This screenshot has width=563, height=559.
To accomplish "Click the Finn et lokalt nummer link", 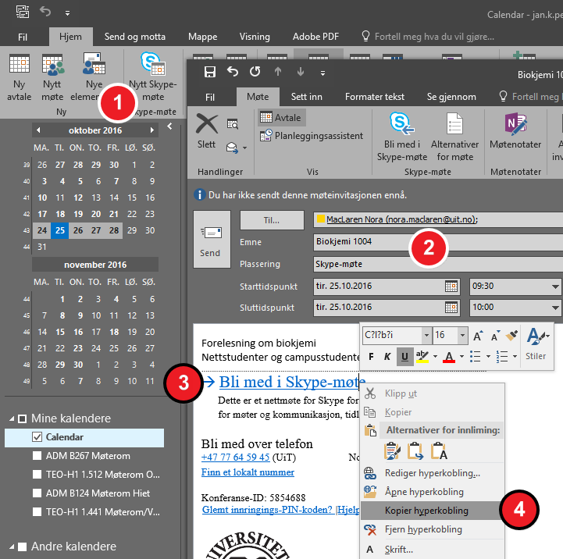I will click(248, 472).
